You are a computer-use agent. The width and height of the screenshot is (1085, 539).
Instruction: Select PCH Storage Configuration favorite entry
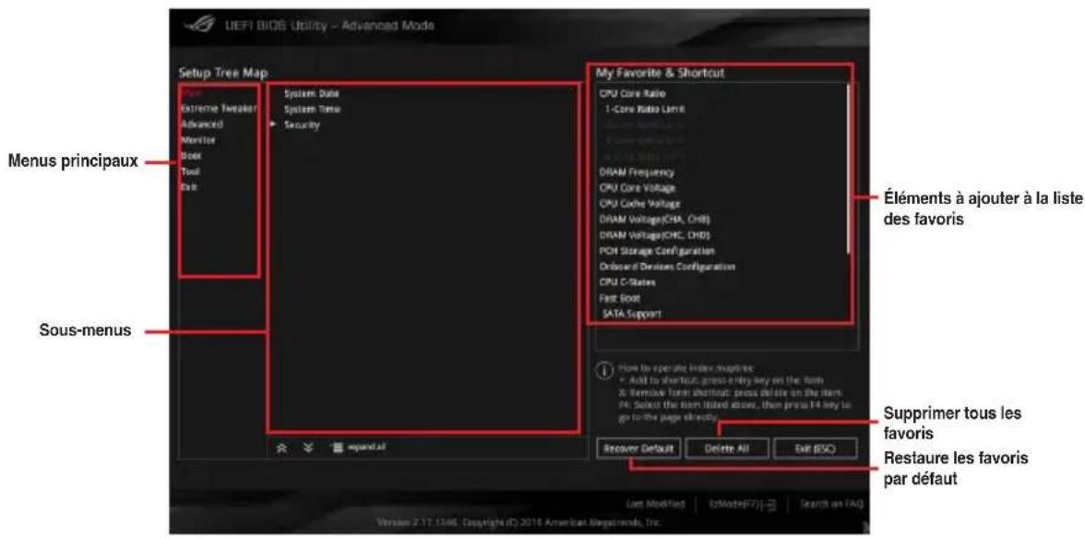coord(657,250)
